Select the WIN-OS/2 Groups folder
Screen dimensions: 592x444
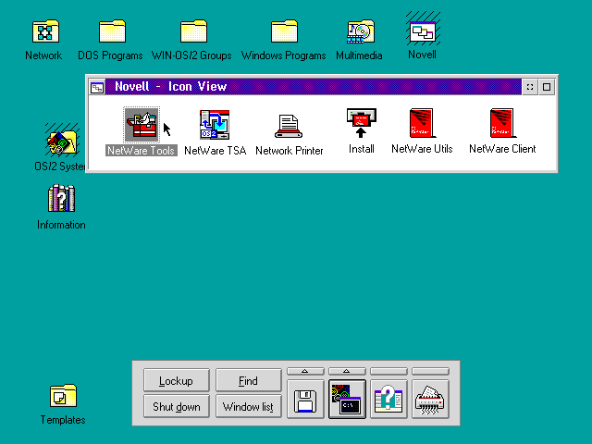[x=193, y=31]
